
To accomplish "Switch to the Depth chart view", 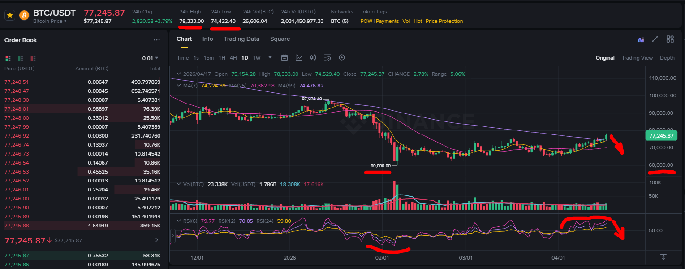I will point(667,58).
